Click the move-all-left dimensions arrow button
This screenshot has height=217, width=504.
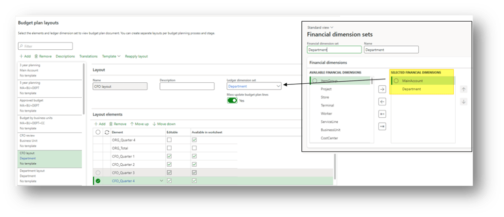pos(382,126)
